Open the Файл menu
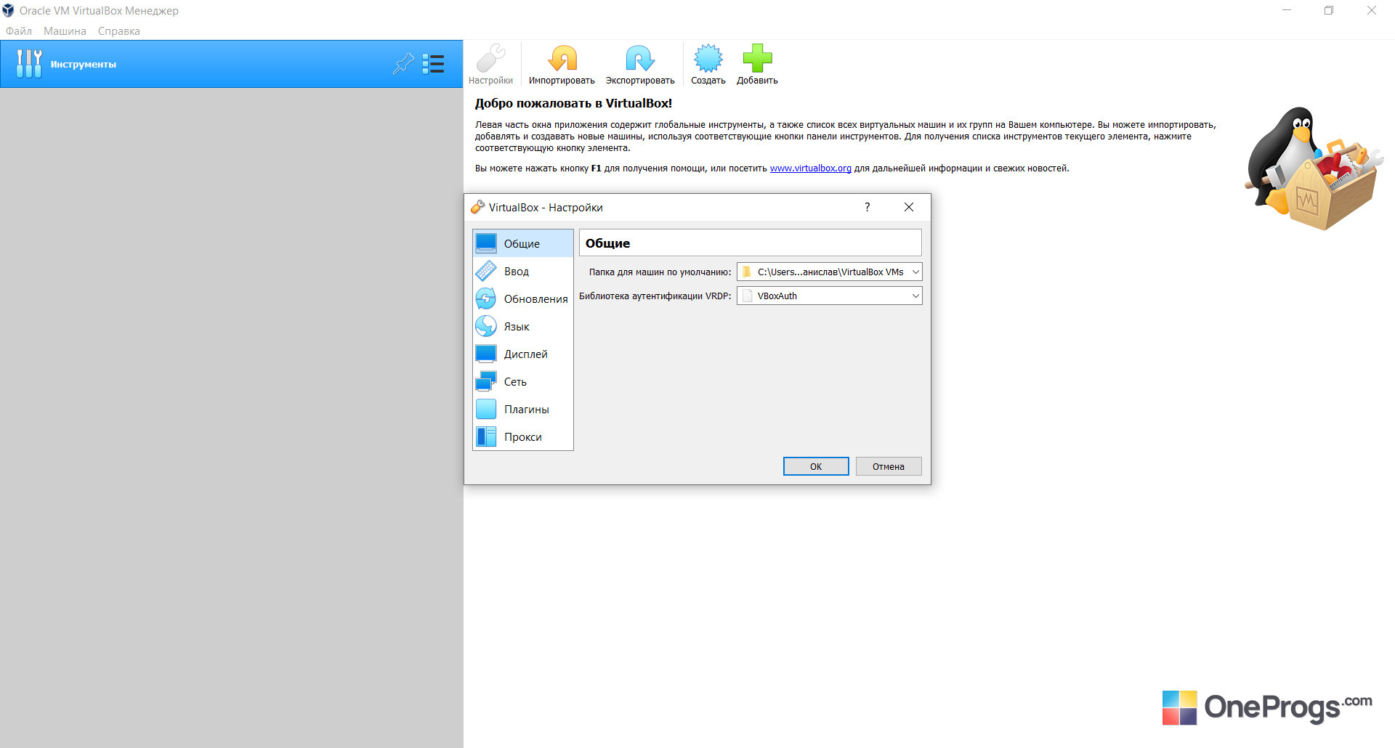Screen dimensions: 1395x748 (x=19, y=31)
